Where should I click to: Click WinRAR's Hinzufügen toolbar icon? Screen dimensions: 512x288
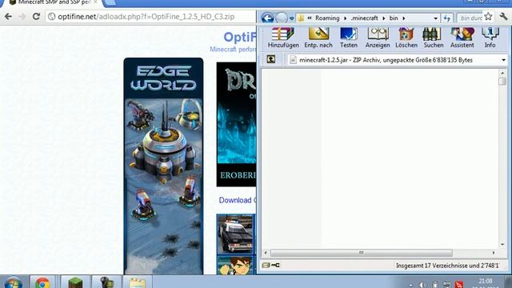pyautogui.click(x=283, y=38)
